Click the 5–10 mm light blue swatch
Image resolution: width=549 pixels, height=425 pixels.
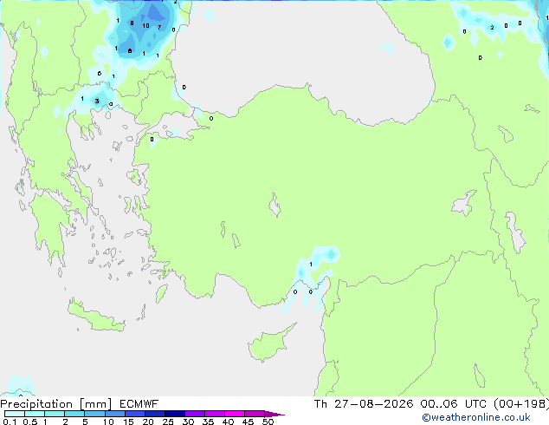click(x=94, y=414)
